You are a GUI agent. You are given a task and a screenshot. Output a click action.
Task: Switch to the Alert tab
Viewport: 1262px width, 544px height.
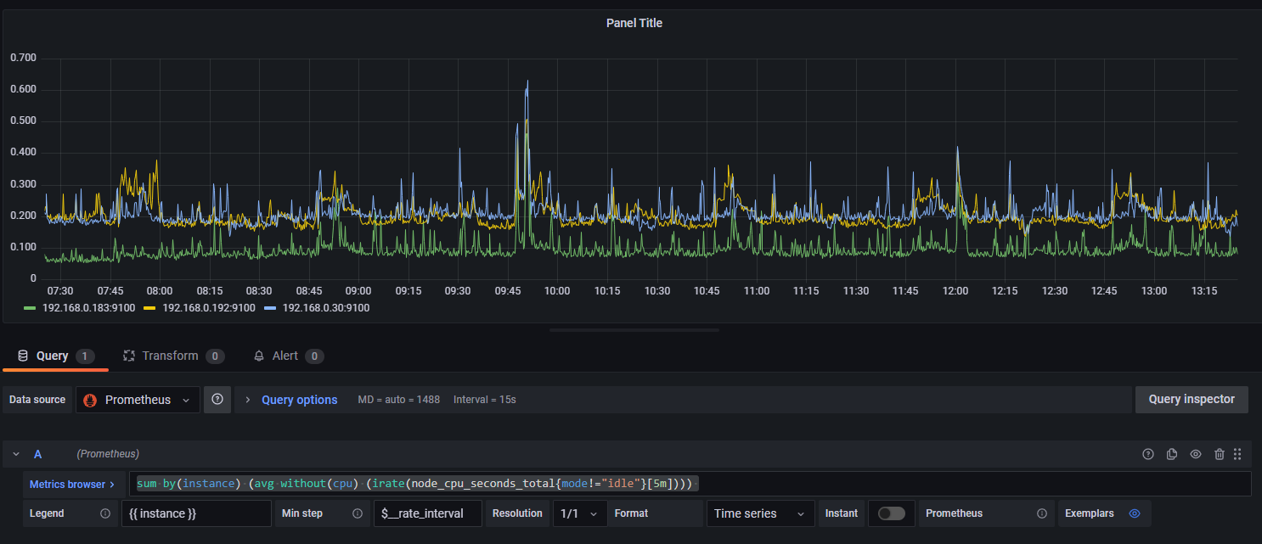[284, 356]
